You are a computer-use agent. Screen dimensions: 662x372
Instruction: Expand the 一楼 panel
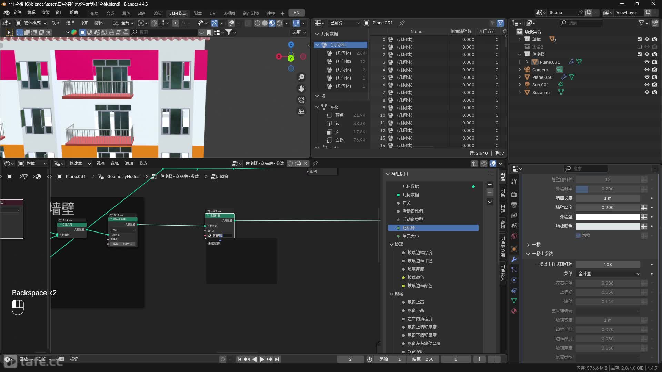click(x=528, y=245)
